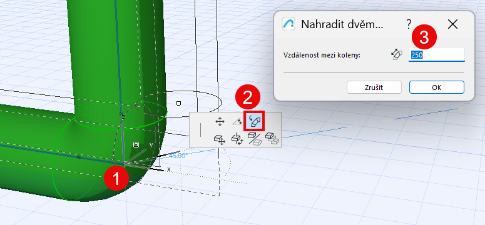This screenshot has width=485, height=225.
Task: Cancel the dialog with Zrušit
Action: (x=374, y=87)
